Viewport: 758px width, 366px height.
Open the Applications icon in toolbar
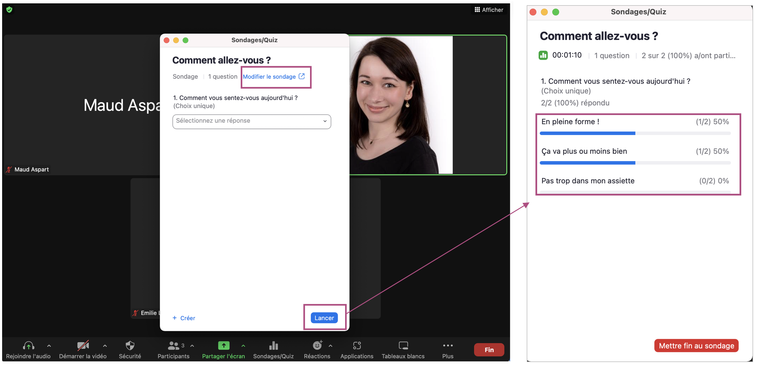point(357,346)
